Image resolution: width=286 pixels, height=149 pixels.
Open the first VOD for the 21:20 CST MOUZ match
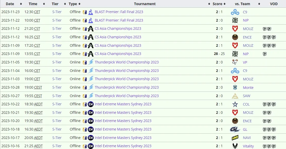(265, 29)
